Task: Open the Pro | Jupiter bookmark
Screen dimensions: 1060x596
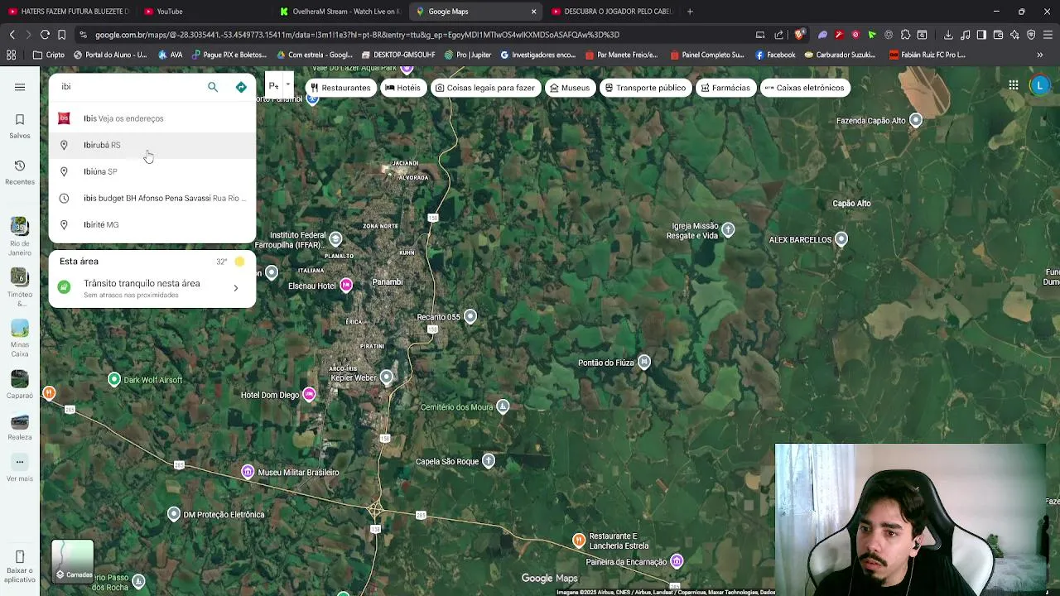Action: [x=468, y=55]
